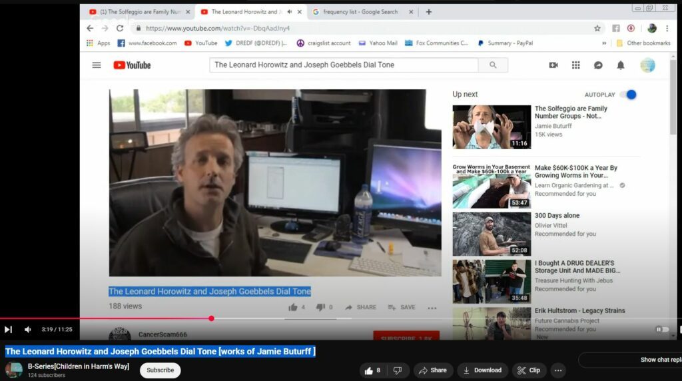
Task: Open YouTube notifications bell
Action: (621, 65)
